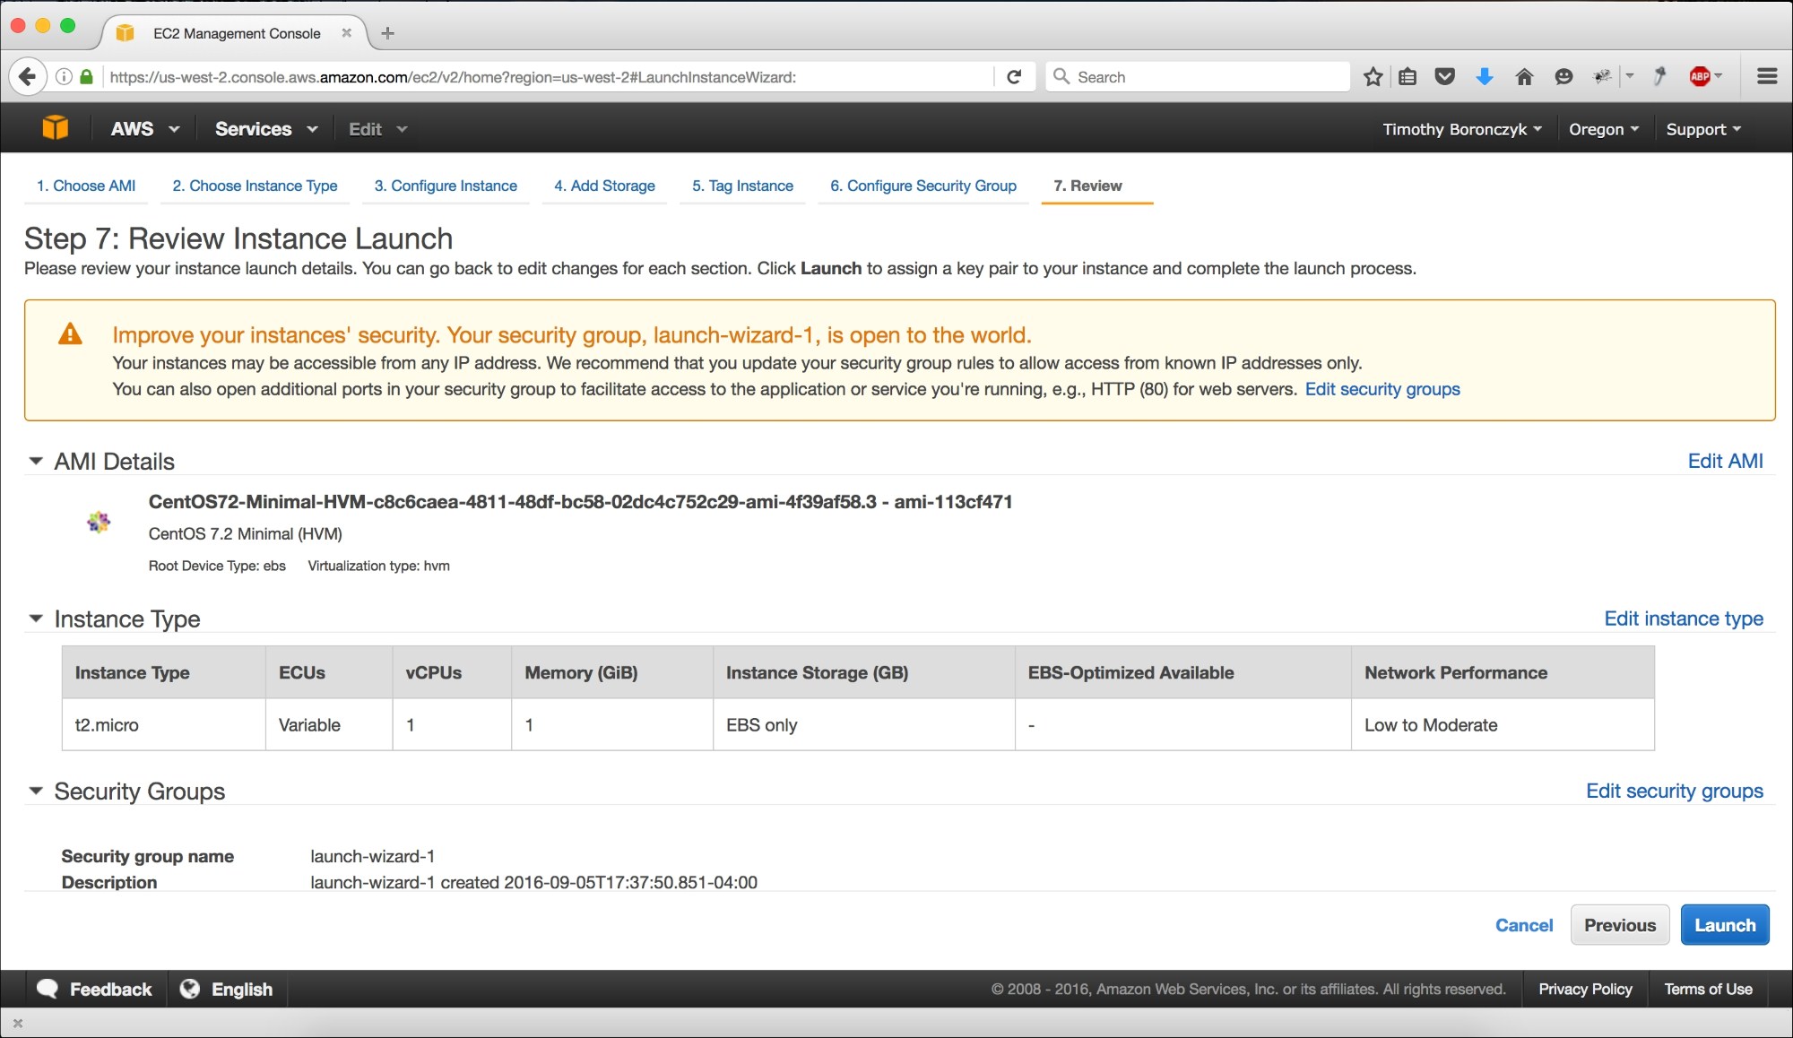Image resolution: width=1793 pixels, height=1038 pixels.
Task: Reload the page with the refresh icon
Action: (1014, 76)
